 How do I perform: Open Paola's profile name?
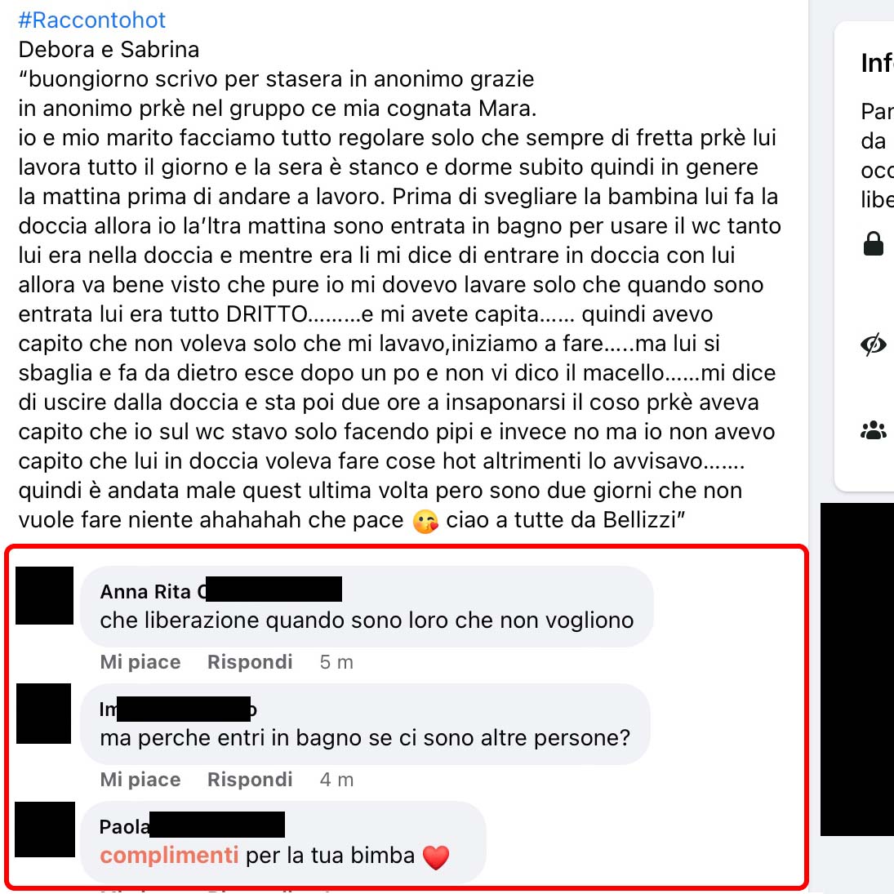coord(192,825)
